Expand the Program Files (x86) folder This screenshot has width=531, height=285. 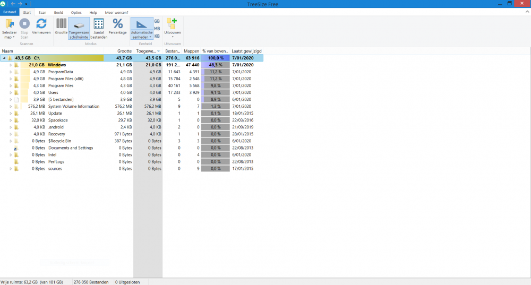tap(10, 79)
